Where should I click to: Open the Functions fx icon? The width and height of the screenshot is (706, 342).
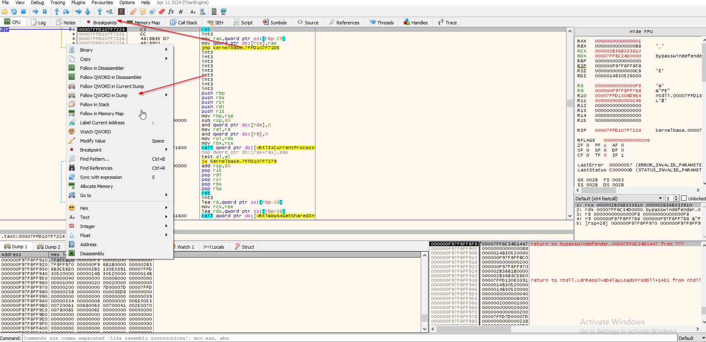coord(171,12)
